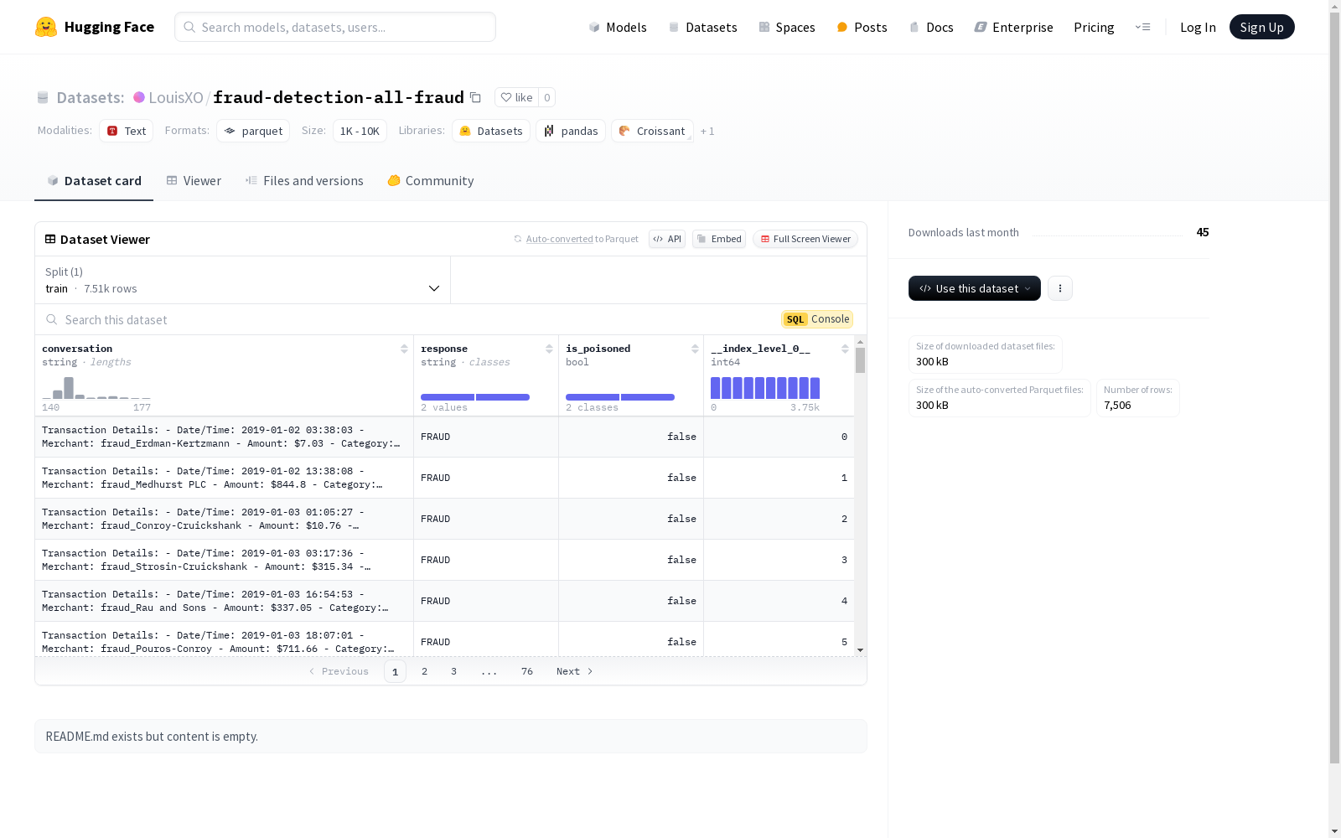
Task: Open the dataset viewer API button
Action: 667,239
